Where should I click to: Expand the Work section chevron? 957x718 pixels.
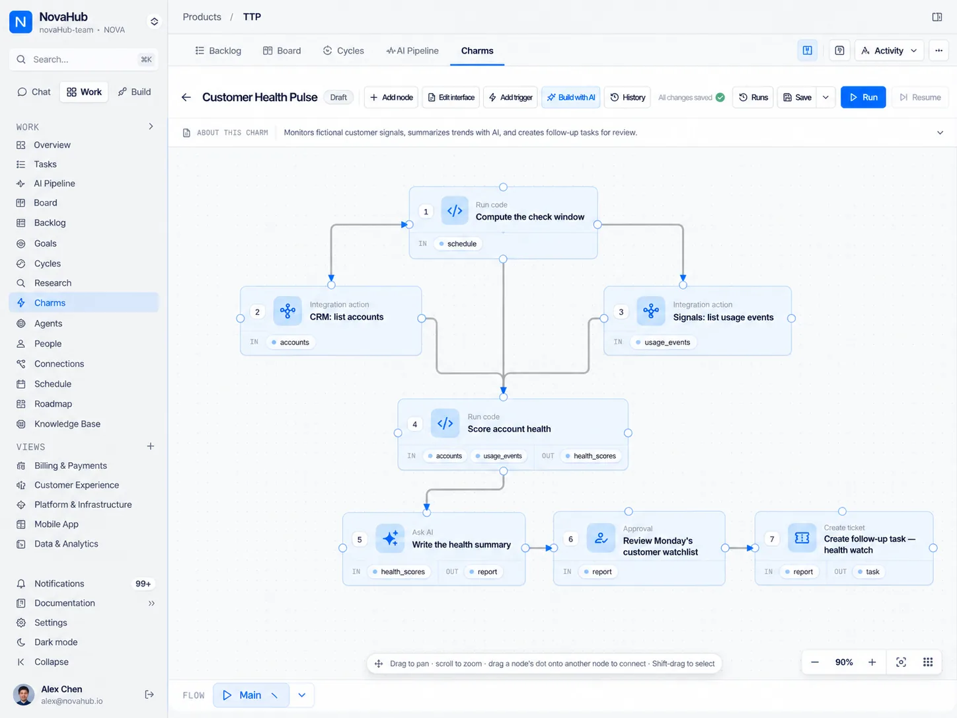(x=151, y=126)
